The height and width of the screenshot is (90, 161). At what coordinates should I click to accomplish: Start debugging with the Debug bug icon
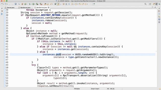tap(30, 4)
